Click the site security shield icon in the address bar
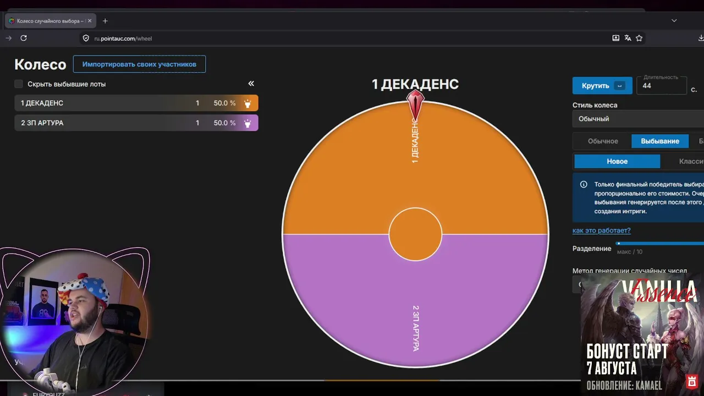Screen dimensions: 704x396 [86, 38]
